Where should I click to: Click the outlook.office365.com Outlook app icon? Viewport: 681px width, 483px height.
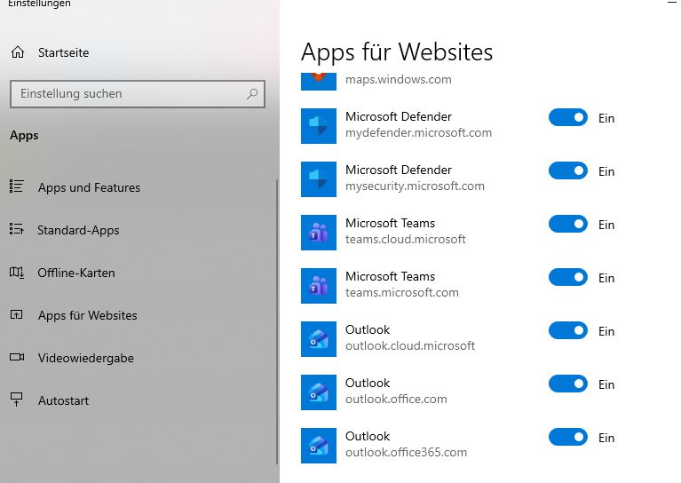[x=319, y=446]
